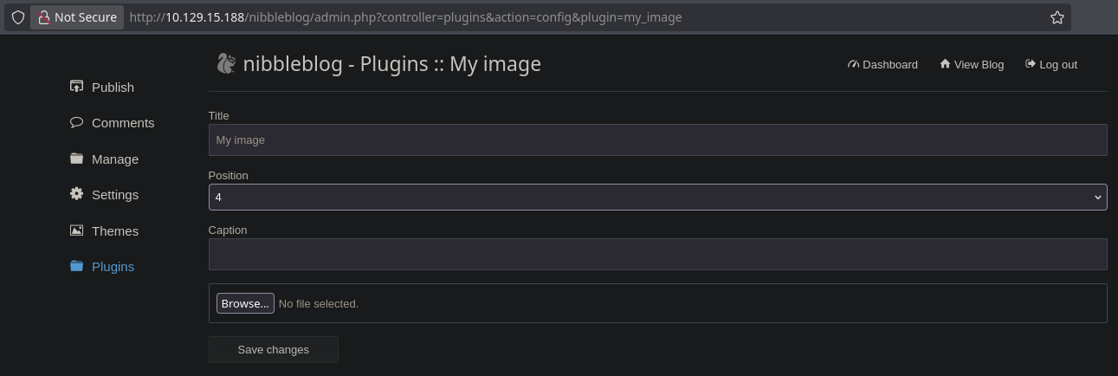Screen dimensions: 1118x376
Task: Focus the Title input field
Action: pyautogui.click(x=657, y=139)
